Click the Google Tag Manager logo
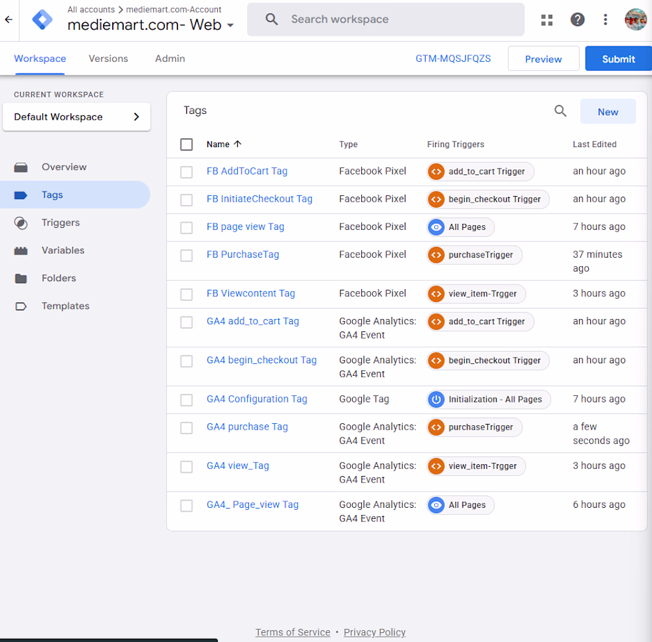Viewport: 652px width, 642px height. [x=42, y=20]
